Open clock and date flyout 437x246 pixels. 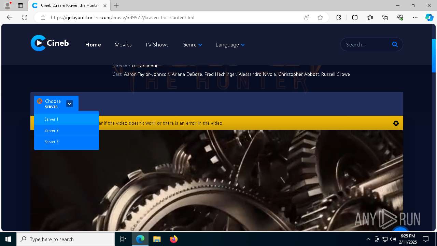pos(408,239)
